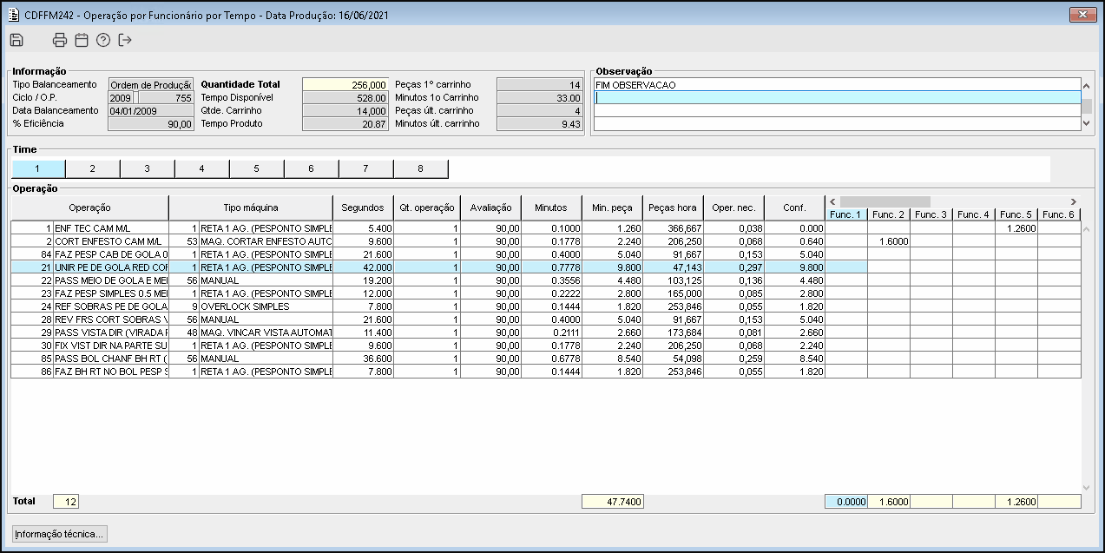Viewport: 1105px width, 553px height.
Task: Select row FAZ BH RT NO BOL PESP
Action: click(x=546, y=372)
